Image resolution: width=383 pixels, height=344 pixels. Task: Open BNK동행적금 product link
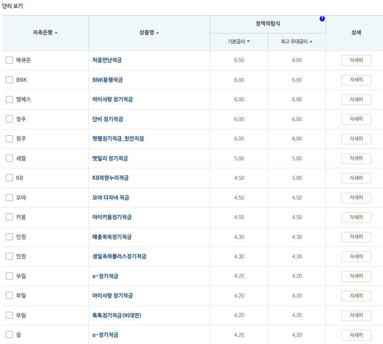point(108,80)
